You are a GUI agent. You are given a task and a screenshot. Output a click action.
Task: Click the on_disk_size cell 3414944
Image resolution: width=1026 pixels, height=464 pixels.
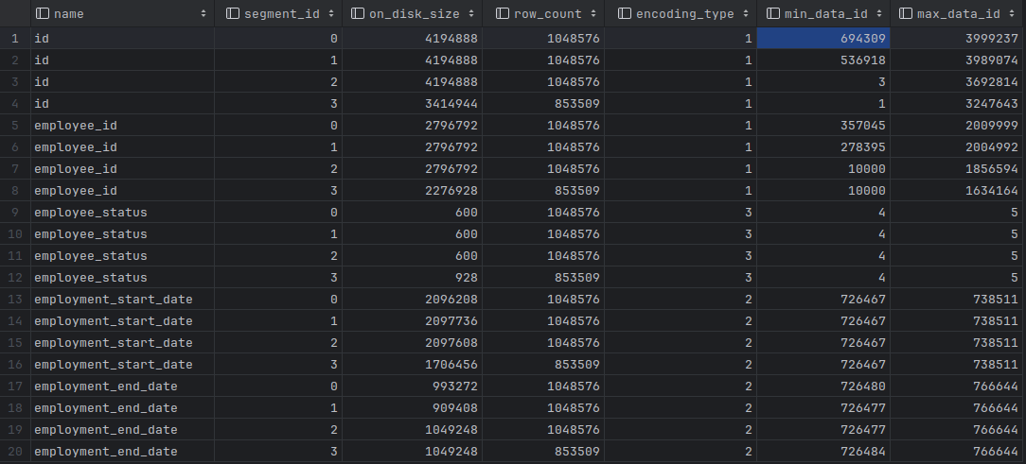click(x=412, y=103)
